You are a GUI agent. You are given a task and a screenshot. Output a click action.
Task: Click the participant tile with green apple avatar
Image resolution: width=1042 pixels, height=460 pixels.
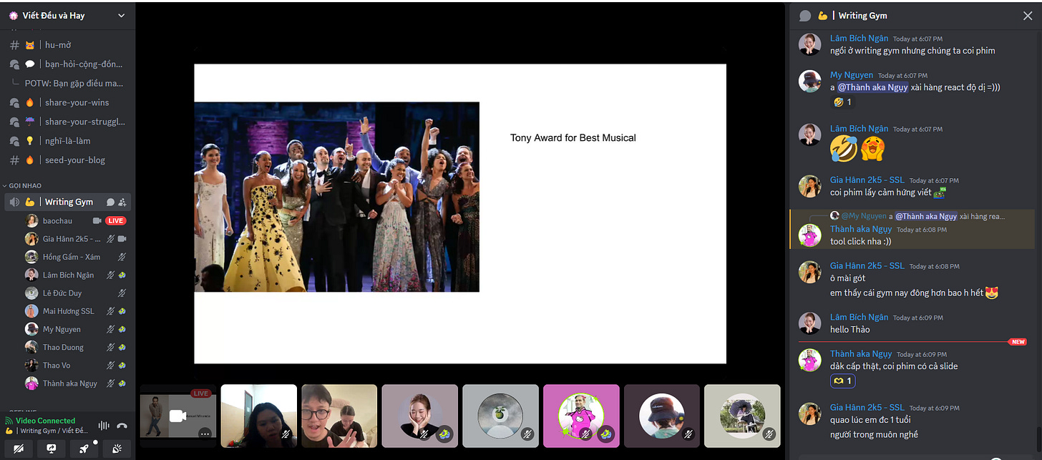(x=500, y=416)
